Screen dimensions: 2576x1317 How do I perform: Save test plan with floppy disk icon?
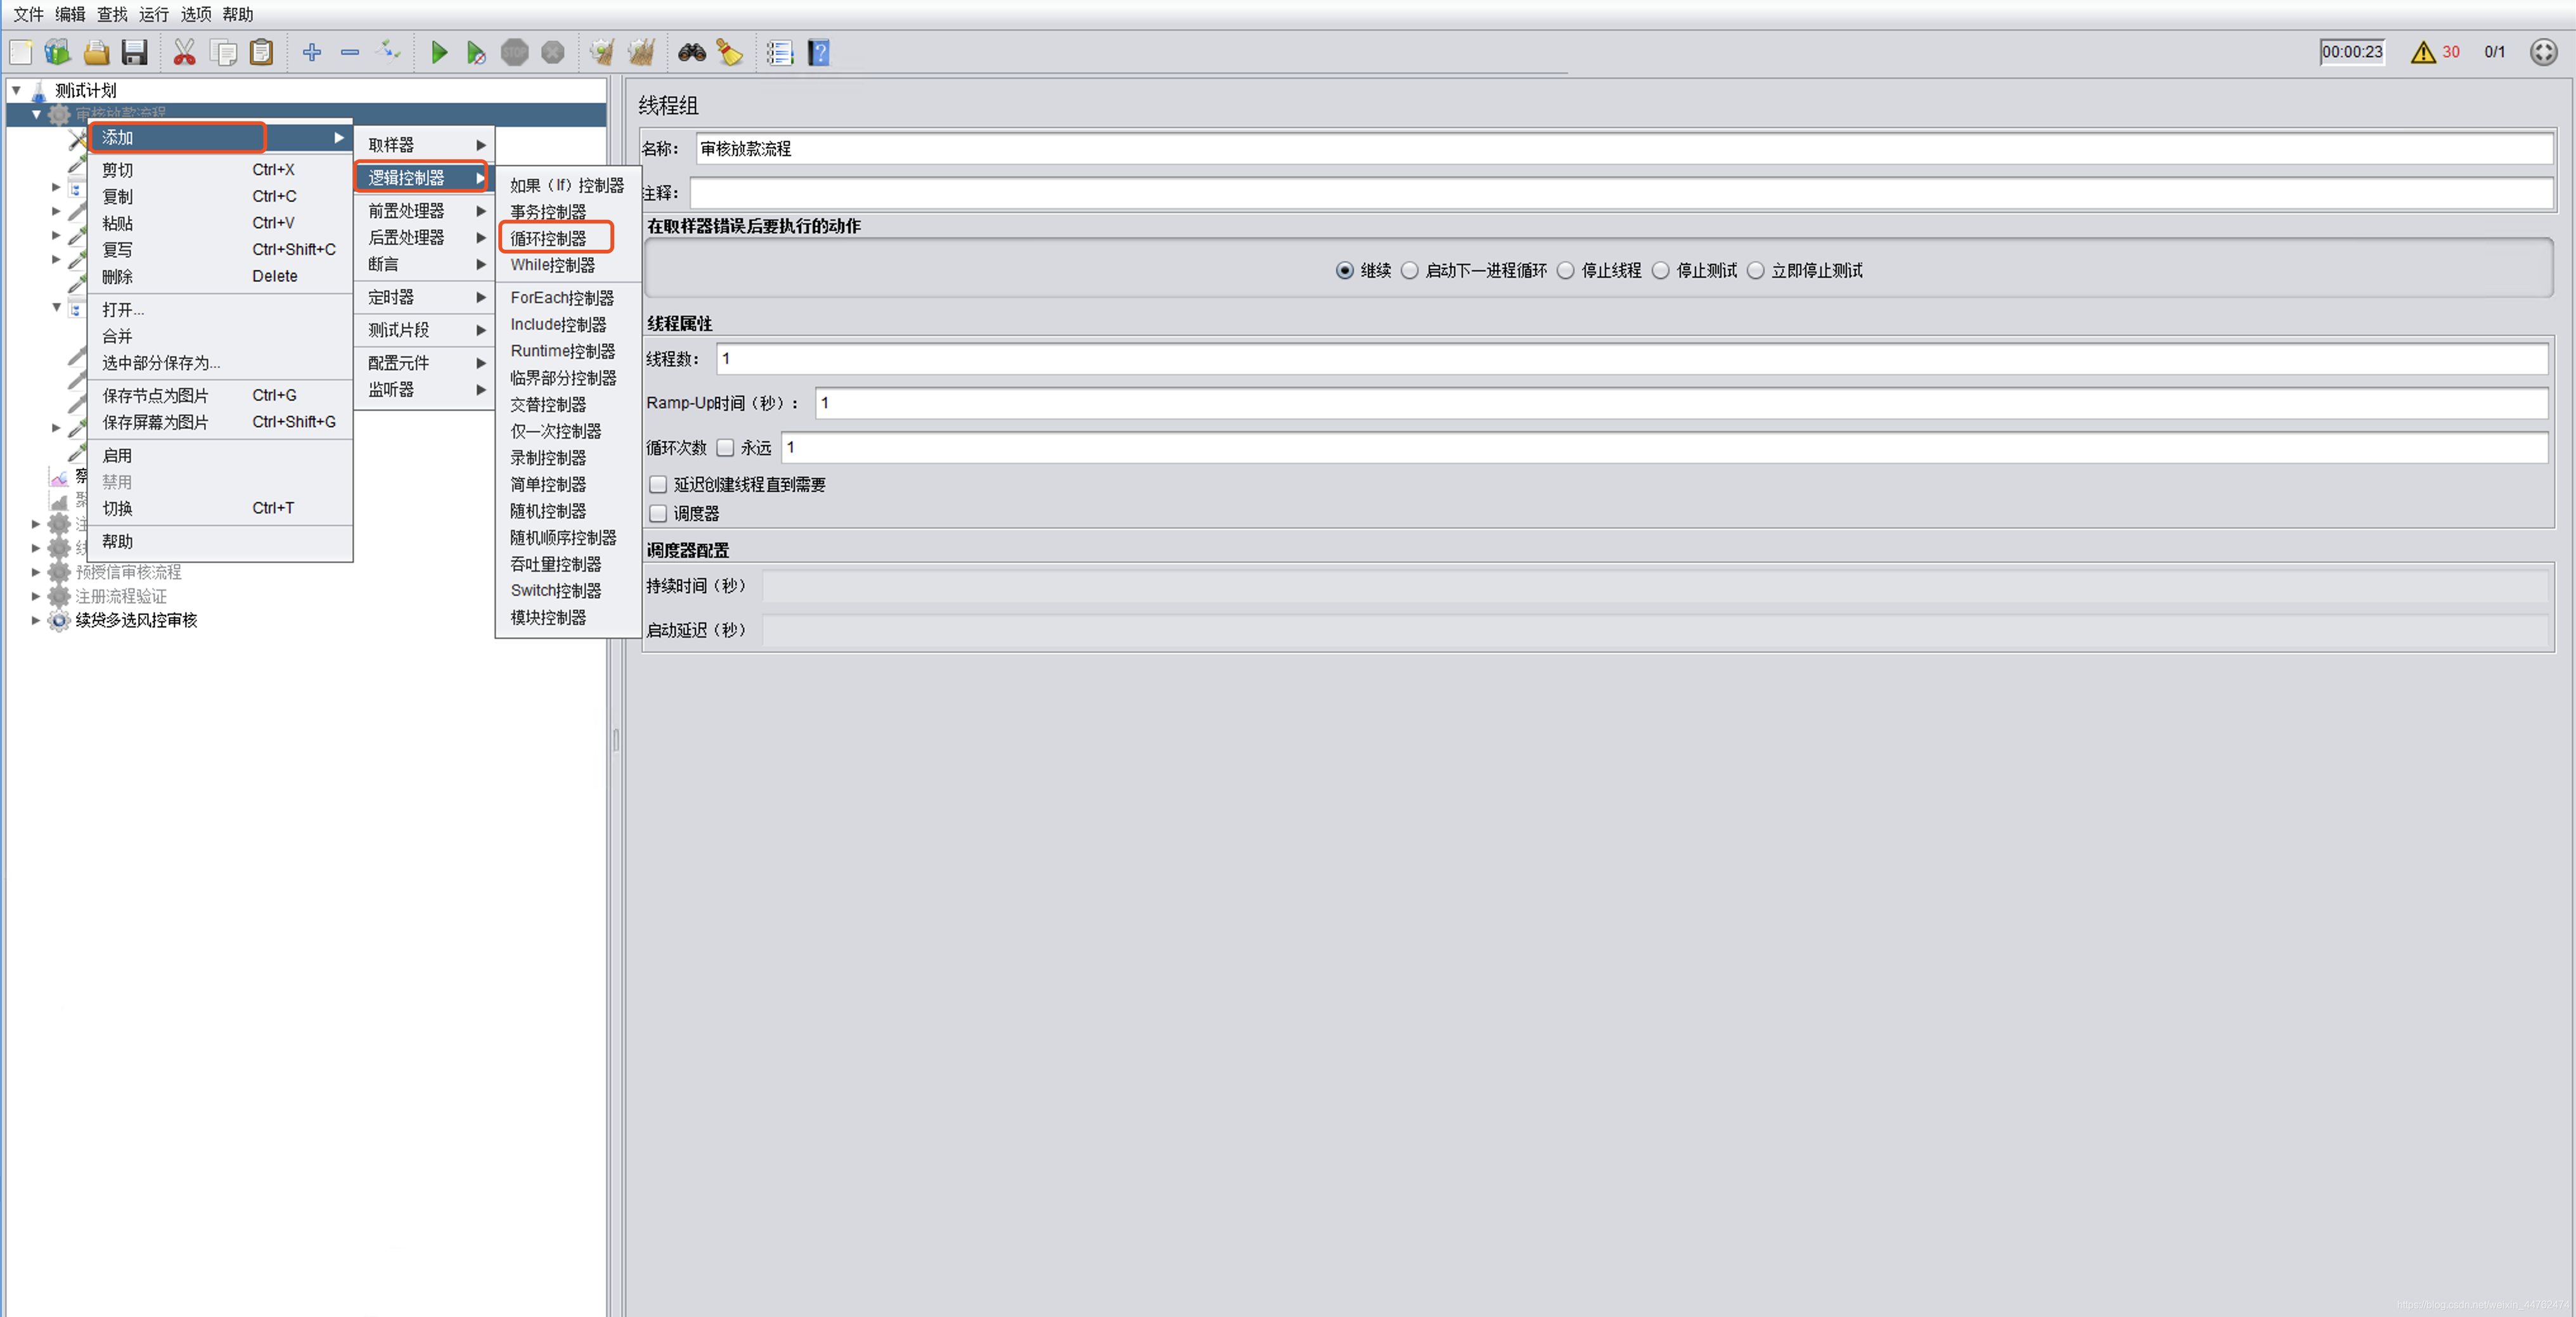click(x=134, y=52)
